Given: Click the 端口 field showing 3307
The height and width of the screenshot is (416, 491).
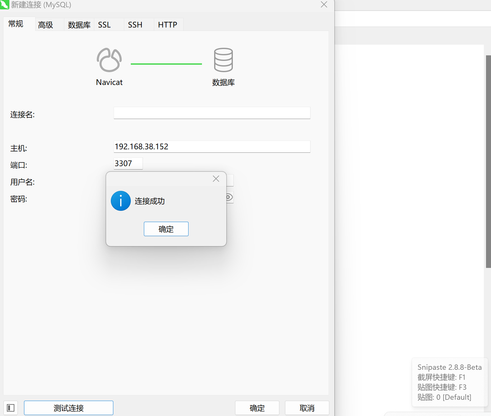Looking at the screenshot, I should tap(128, 163).
